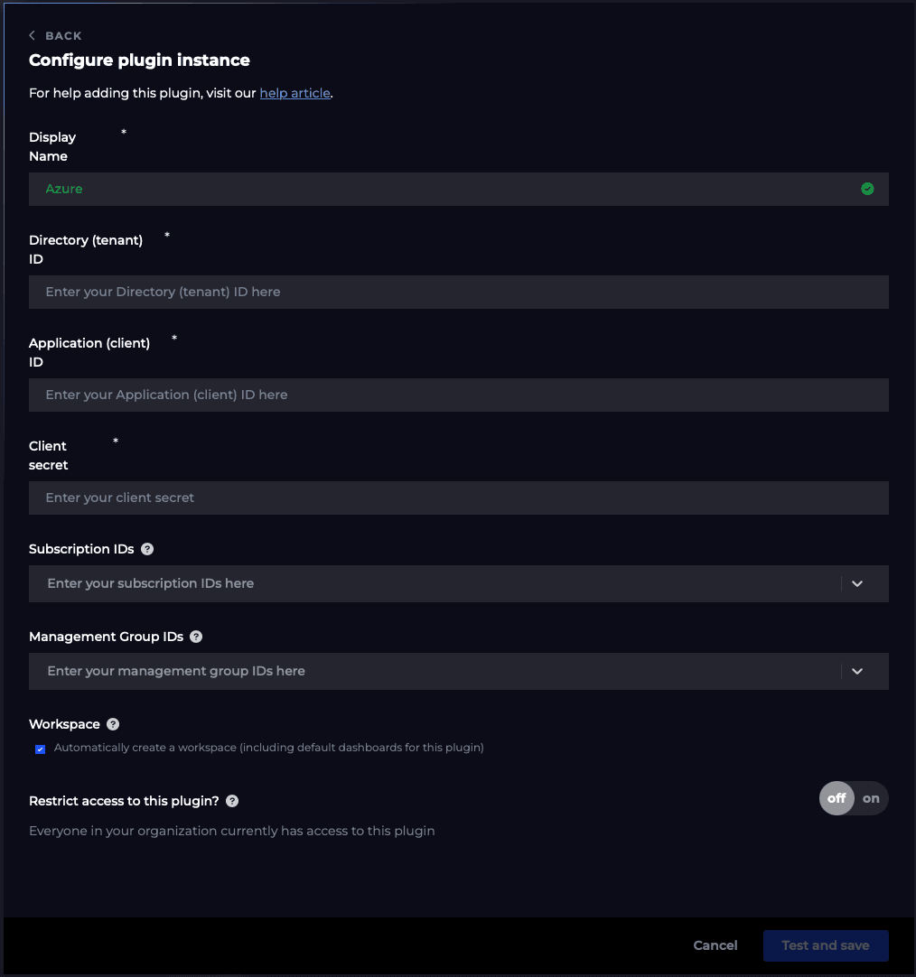
Task: Click the back chevron beside BACK
Action: pos(32,35)
